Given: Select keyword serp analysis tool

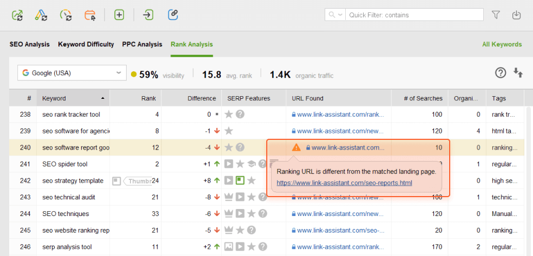Looking at the screenshot, I should (67, 247).
